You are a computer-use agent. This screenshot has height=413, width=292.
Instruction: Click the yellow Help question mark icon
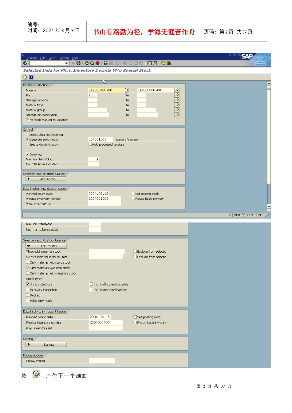pos(163,63)
